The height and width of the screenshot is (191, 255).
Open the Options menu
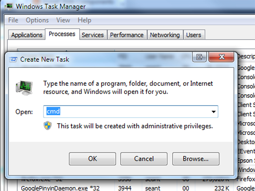37,20
